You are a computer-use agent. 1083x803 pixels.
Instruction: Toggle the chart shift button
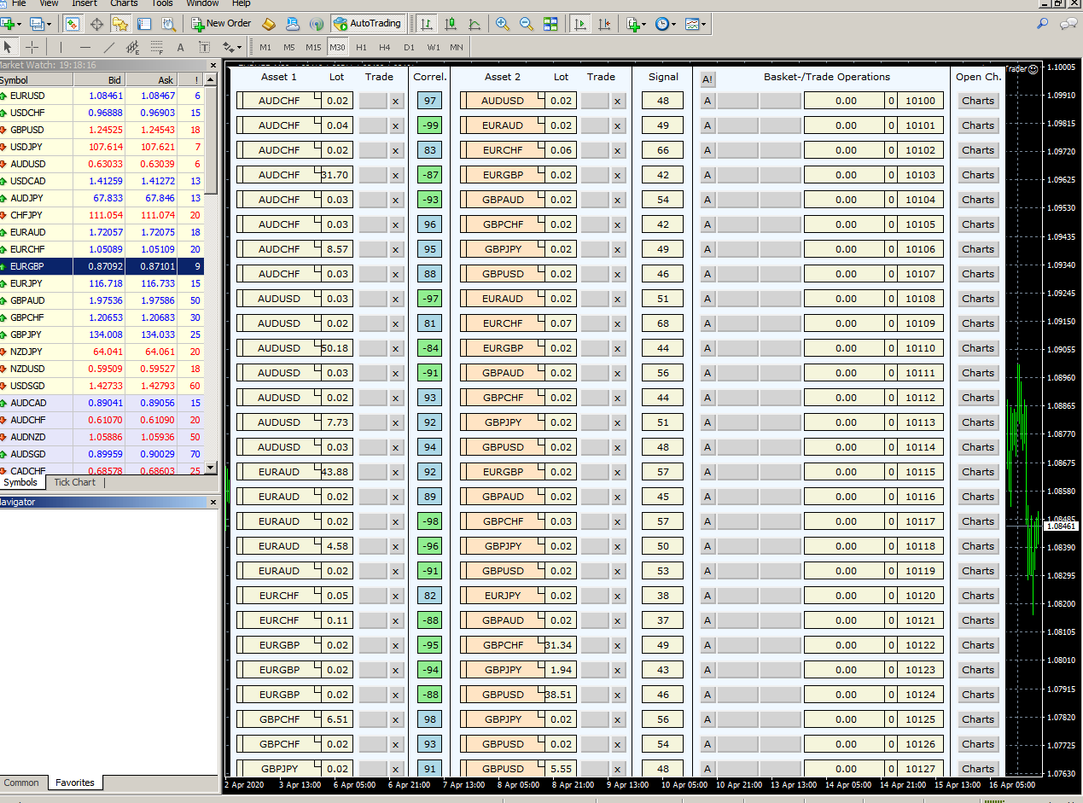point(604,24)
